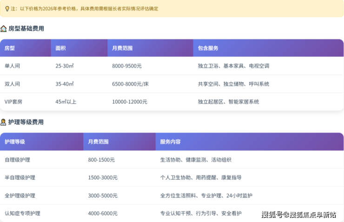
Task: Select the 房型 column header
Action: point(10,48)
